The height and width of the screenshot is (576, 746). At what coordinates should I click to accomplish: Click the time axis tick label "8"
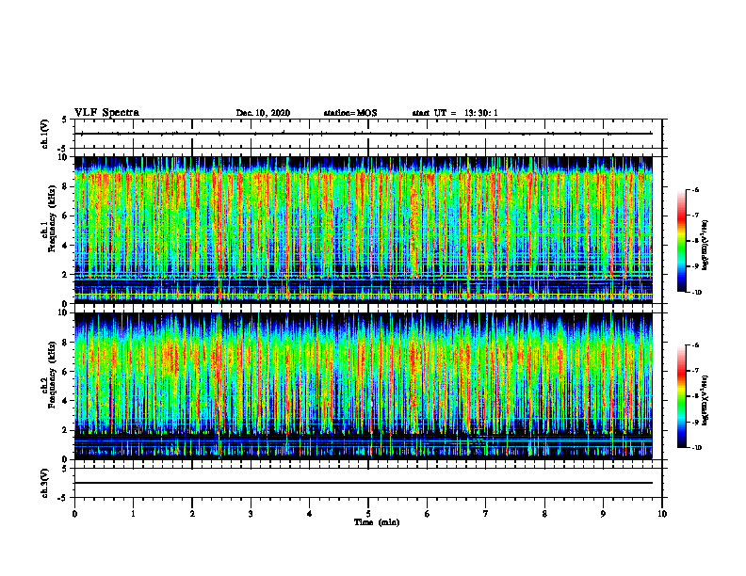pyautogui.click(x=544, y=514)
